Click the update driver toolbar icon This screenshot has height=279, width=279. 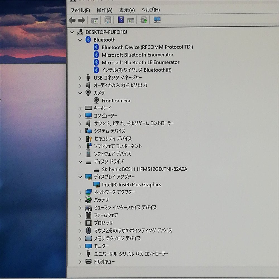coord(143,20)
